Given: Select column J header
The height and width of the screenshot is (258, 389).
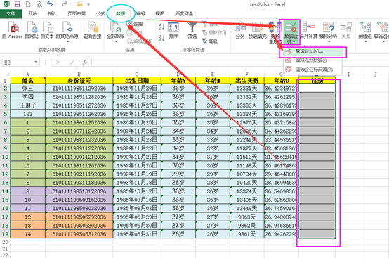Looking at the screenshot, I should tap(376, 74).
